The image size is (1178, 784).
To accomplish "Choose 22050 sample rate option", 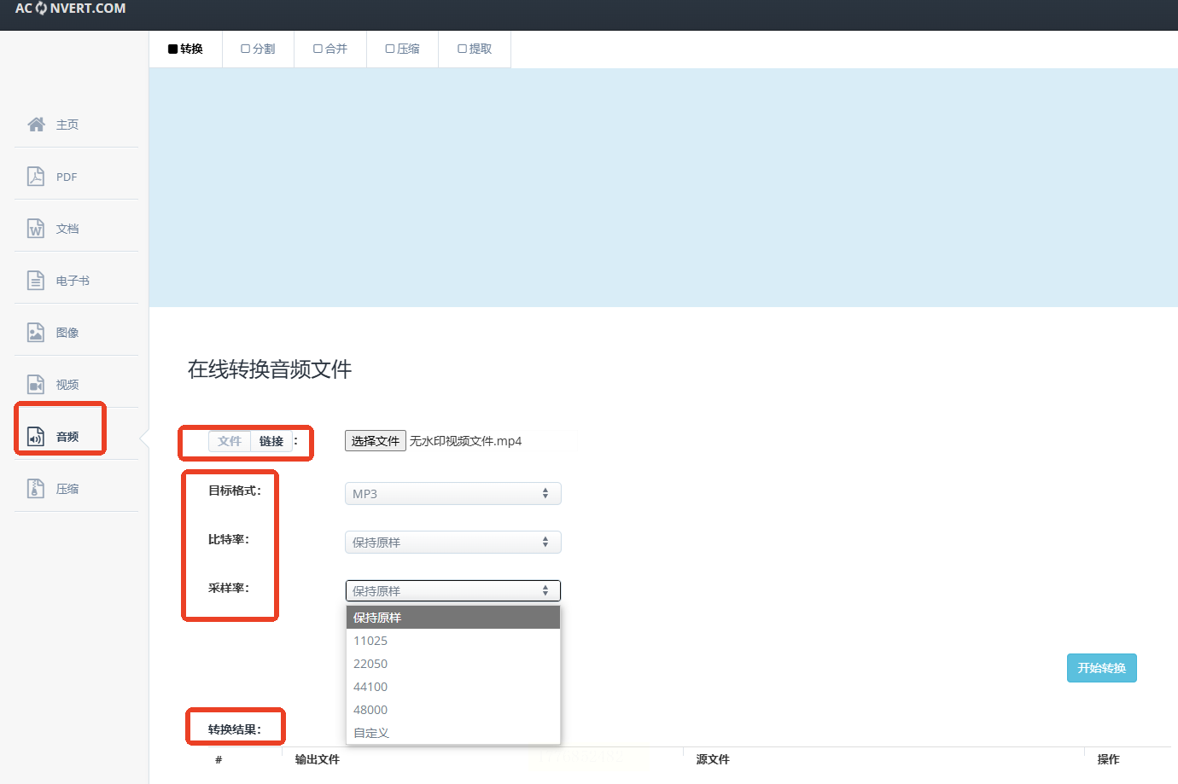I will [453, 664].
